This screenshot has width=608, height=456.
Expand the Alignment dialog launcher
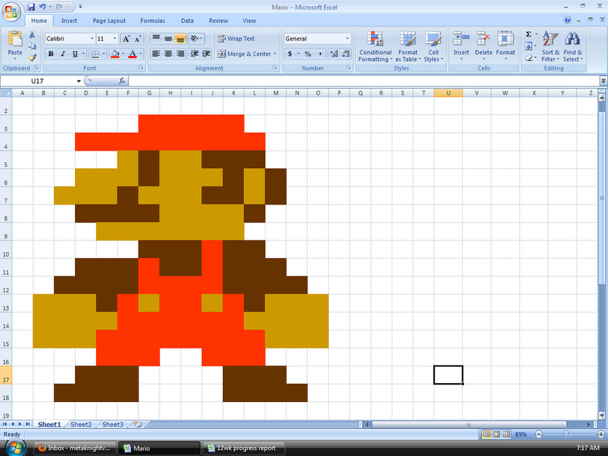pyautogui.click(x=275, y=68)
